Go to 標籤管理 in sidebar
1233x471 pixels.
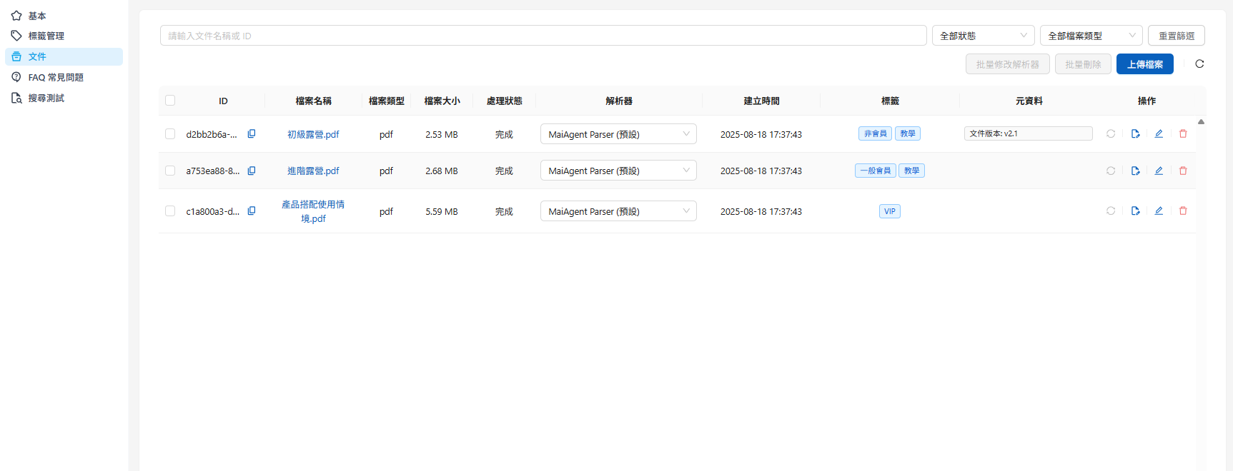(46, 36)
